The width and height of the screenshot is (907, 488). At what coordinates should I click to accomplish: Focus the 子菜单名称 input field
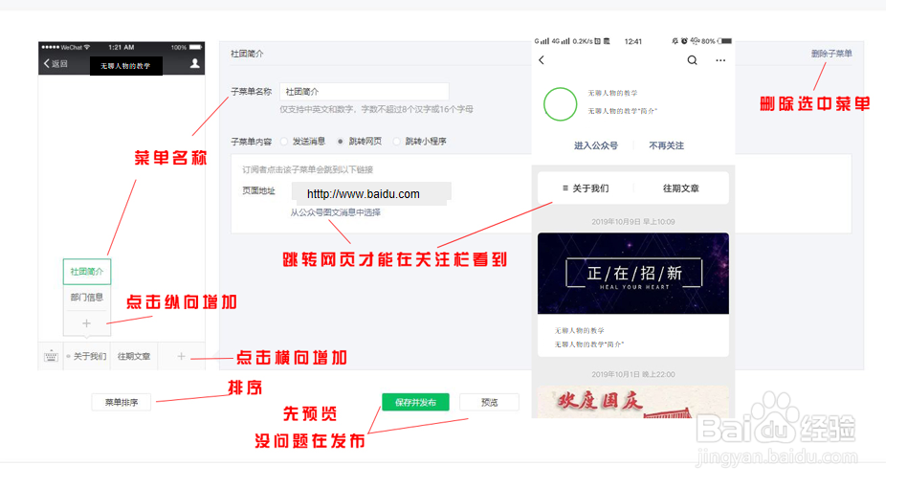[x=365, y=91]
